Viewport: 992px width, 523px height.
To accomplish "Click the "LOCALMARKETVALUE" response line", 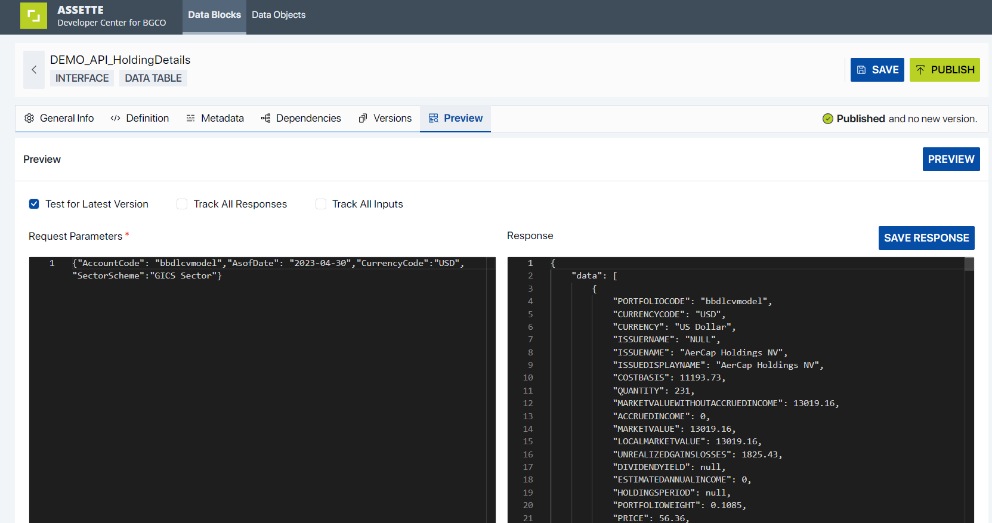I will coord(687,441).
